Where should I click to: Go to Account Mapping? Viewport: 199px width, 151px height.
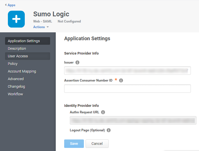coord(22,71)
